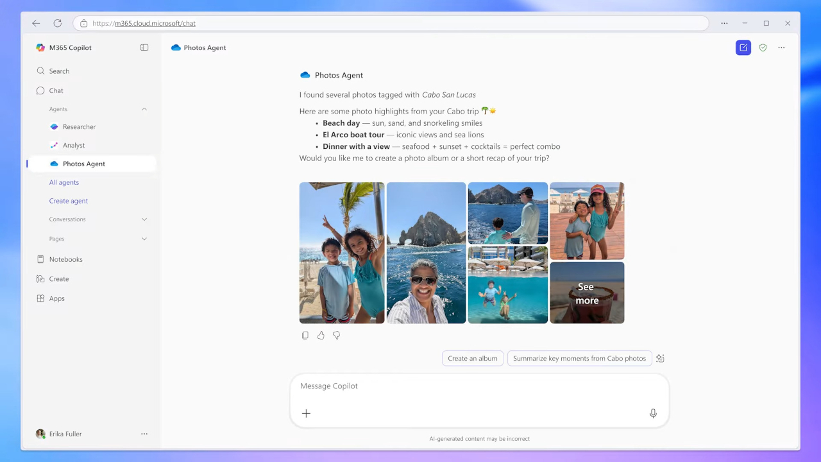This screenshot has height=462, width=821.
Task: Click the green shield protection icon
Action: point(763,47)
